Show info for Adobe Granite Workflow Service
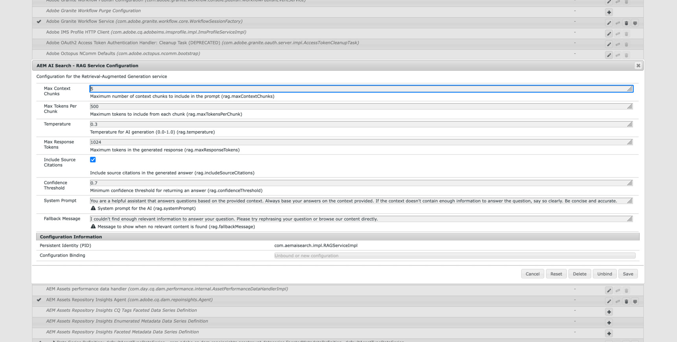 tap(635, 23)
